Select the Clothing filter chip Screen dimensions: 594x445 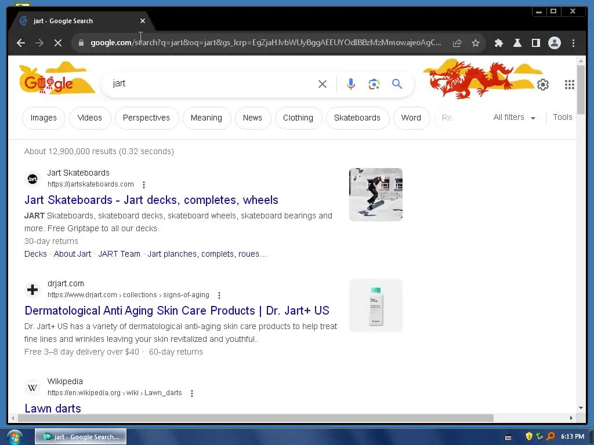click(298, 118)
